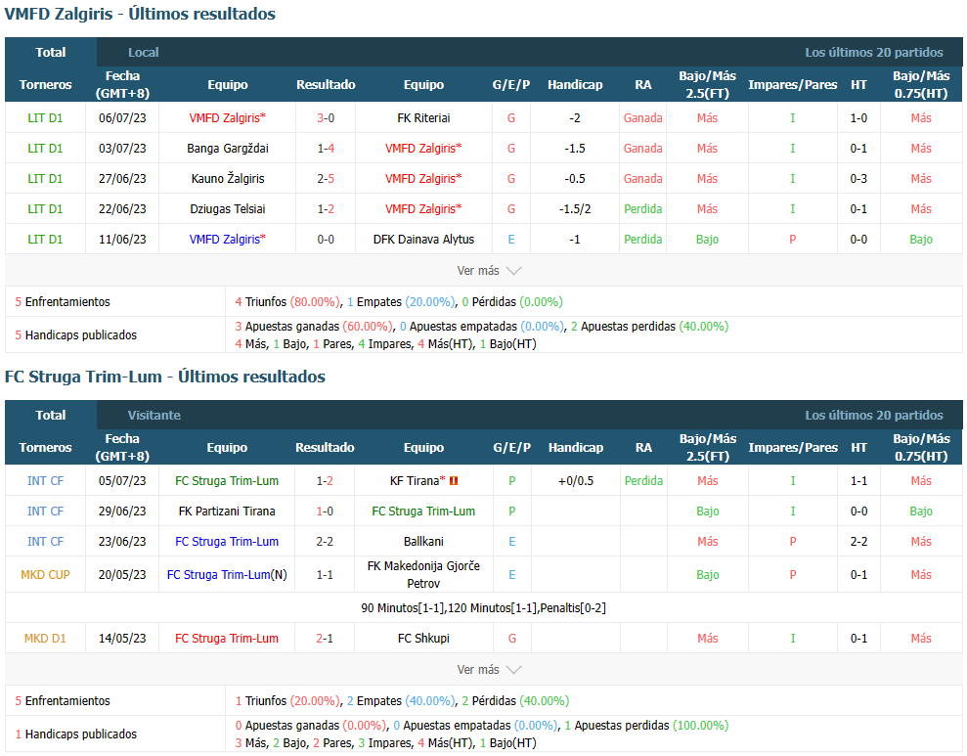967x756 pixels.
Task: Click the date 23/06/23
Action: pos(122,541)
